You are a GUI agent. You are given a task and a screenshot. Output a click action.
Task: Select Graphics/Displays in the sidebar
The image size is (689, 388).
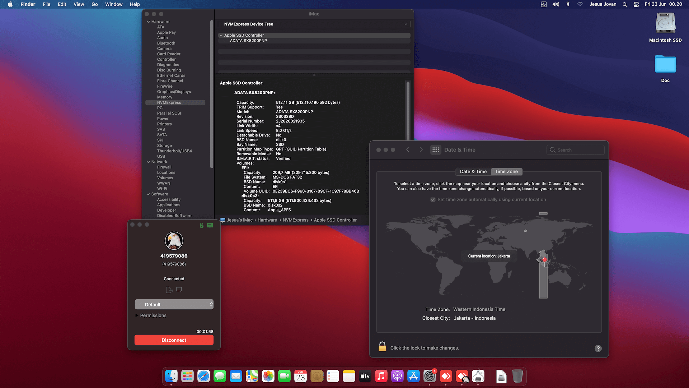(x=174, y=92)
